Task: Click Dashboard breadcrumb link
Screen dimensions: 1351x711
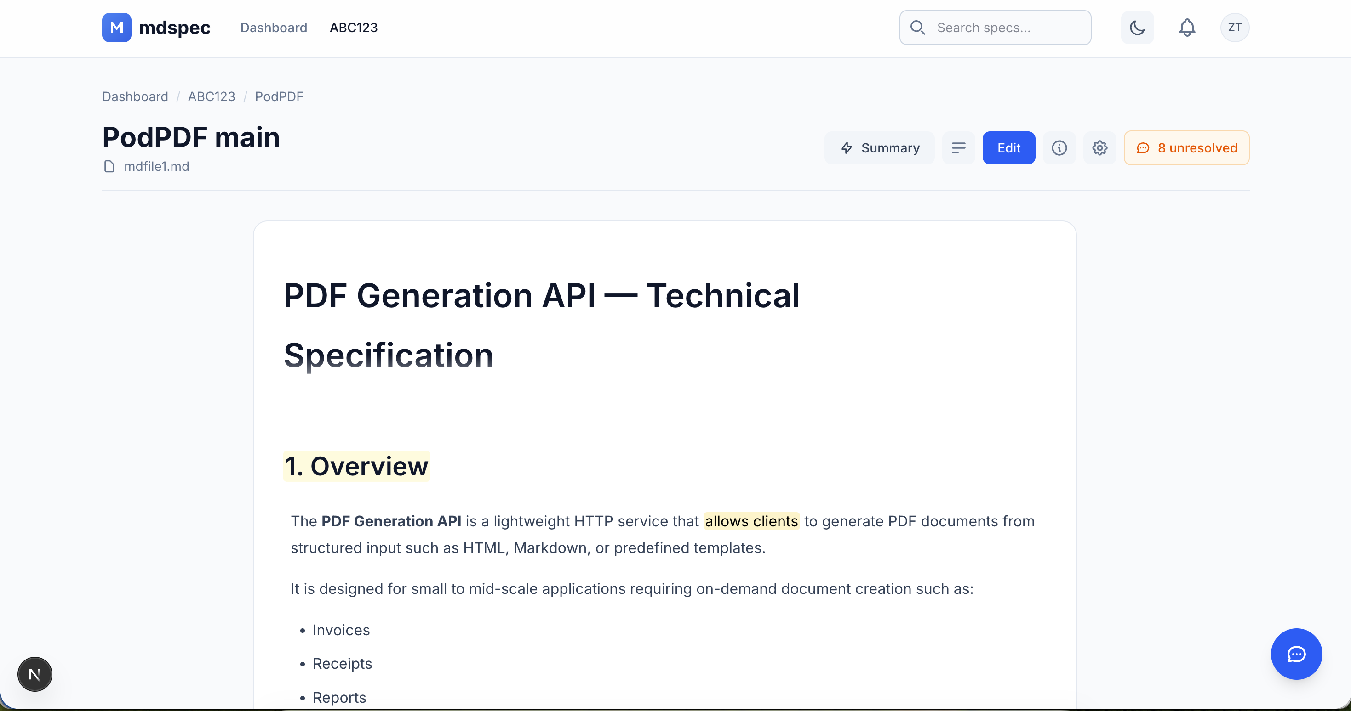Action: click(x=135, y=96)
